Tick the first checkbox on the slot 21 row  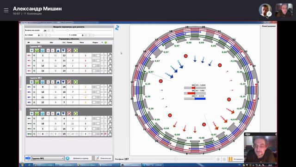tap(102, 97)
